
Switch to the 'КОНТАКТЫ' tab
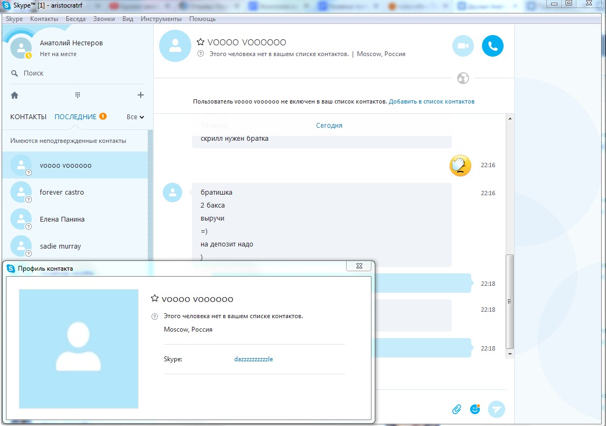28,116
